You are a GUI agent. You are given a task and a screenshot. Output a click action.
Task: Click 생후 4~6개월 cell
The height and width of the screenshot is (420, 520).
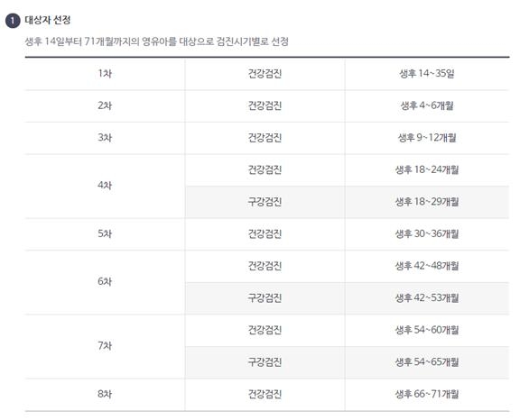pyautogui.click(x=427, y=105)
